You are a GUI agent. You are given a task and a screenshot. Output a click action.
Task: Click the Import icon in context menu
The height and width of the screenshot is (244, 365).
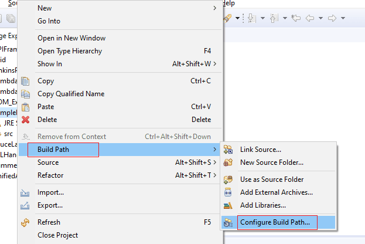click(25, 192)
